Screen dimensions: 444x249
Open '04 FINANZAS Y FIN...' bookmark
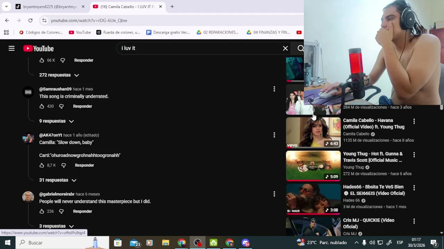coord(268,32)
